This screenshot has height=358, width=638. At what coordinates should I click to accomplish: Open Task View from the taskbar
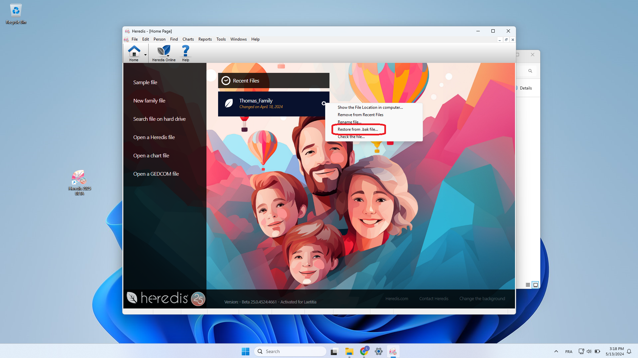coord(334,351)
